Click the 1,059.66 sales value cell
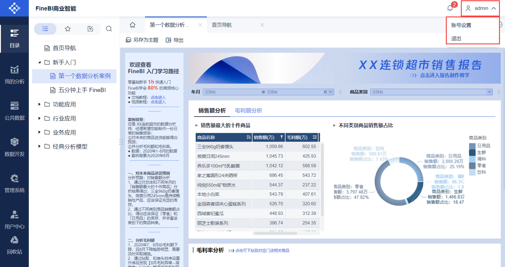 click(x=269, y=147)
